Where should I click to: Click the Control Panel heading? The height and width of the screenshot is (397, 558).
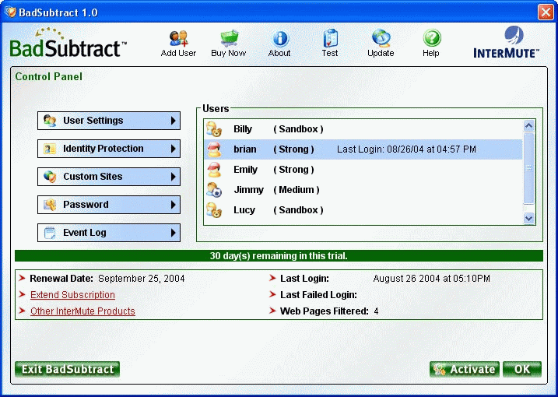pyautogui.click(x=48, y=76)
